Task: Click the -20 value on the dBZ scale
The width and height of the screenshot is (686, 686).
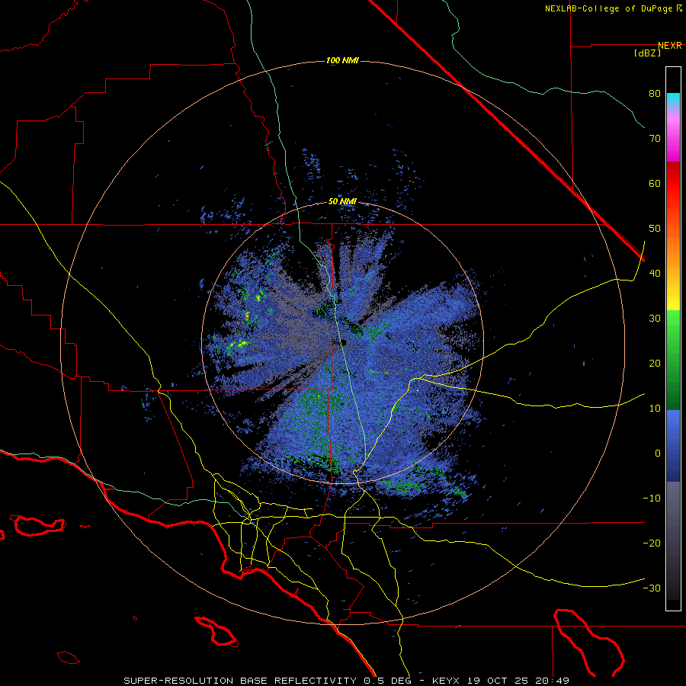Action: click(x=652, y=543)
